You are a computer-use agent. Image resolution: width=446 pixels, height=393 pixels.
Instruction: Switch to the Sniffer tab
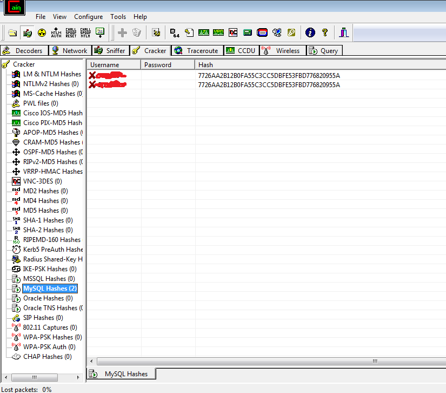[111, 51]
